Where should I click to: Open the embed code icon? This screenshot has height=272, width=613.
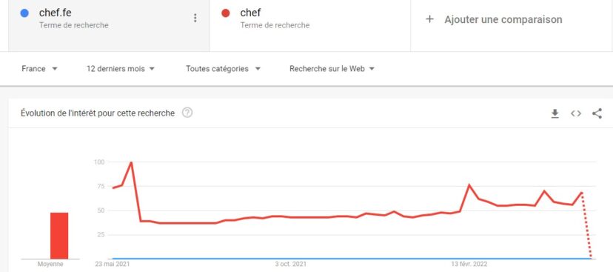coord(575,113)
